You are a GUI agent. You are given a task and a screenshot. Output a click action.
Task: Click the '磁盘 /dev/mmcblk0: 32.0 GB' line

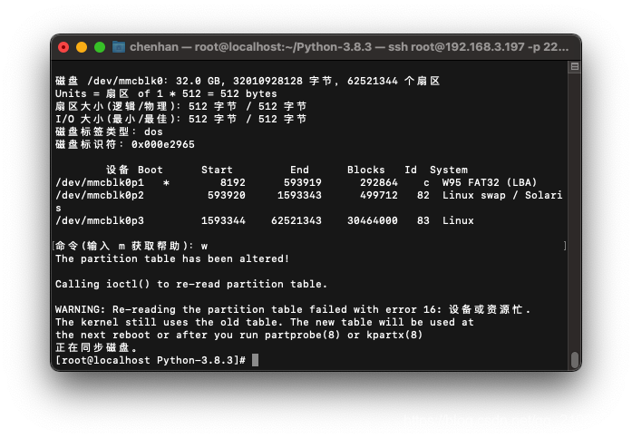coord(248,81)
